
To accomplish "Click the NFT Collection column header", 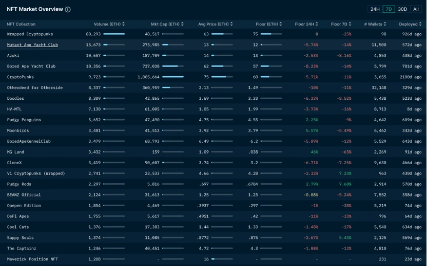I will click(x=21, y=24).
